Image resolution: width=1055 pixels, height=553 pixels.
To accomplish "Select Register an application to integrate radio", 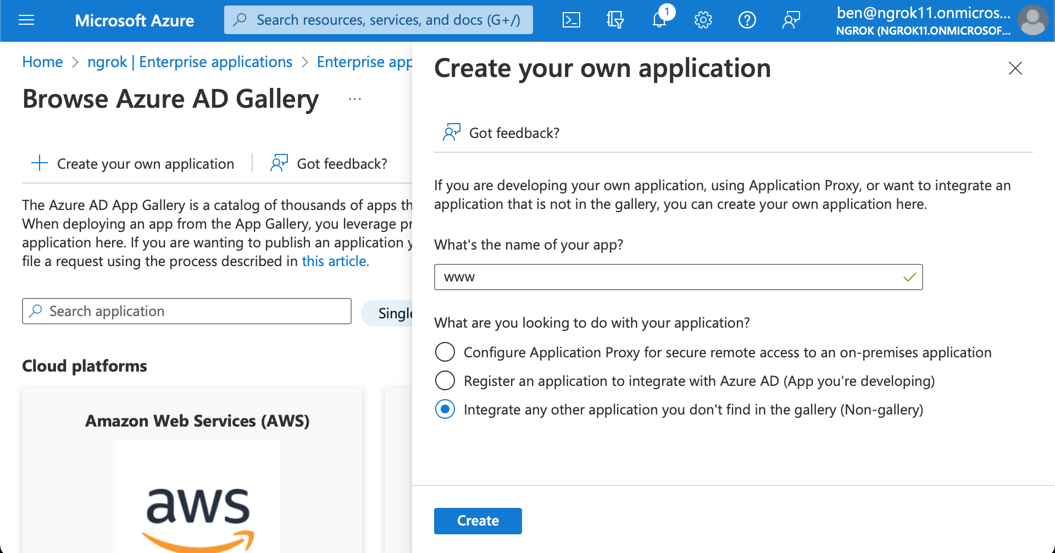I will [445, 380].
